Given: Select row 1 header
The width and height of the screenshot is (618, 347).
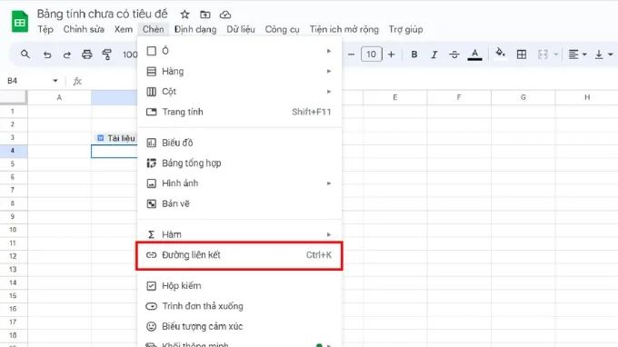Looking at the screenshot, I should point(14,111).
